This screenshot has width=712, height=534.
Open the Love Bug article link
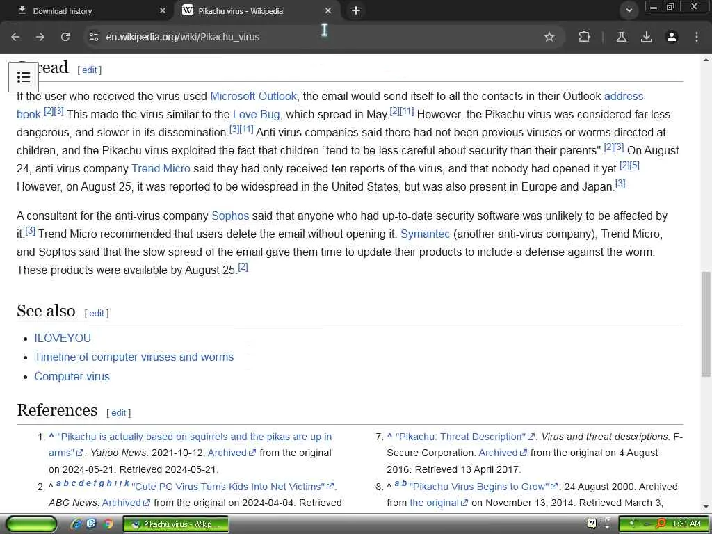[256, 115]
